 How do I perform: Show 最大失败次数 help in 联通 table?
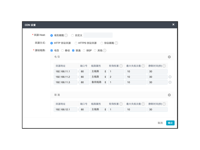point(143,104)
